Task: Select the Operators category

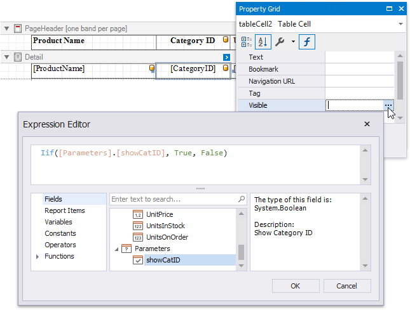Action: tap(60, 245)
